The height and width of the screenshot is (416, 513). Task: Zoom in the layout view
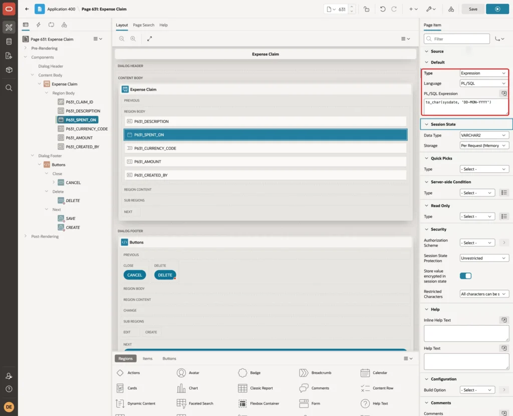(133, 39)
